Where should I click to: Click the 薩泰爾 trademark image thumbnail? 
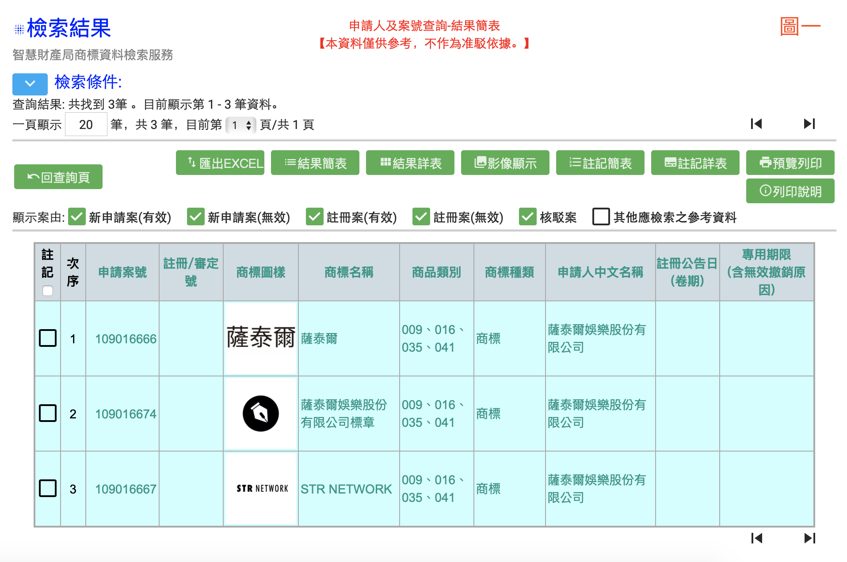(261, 338)
